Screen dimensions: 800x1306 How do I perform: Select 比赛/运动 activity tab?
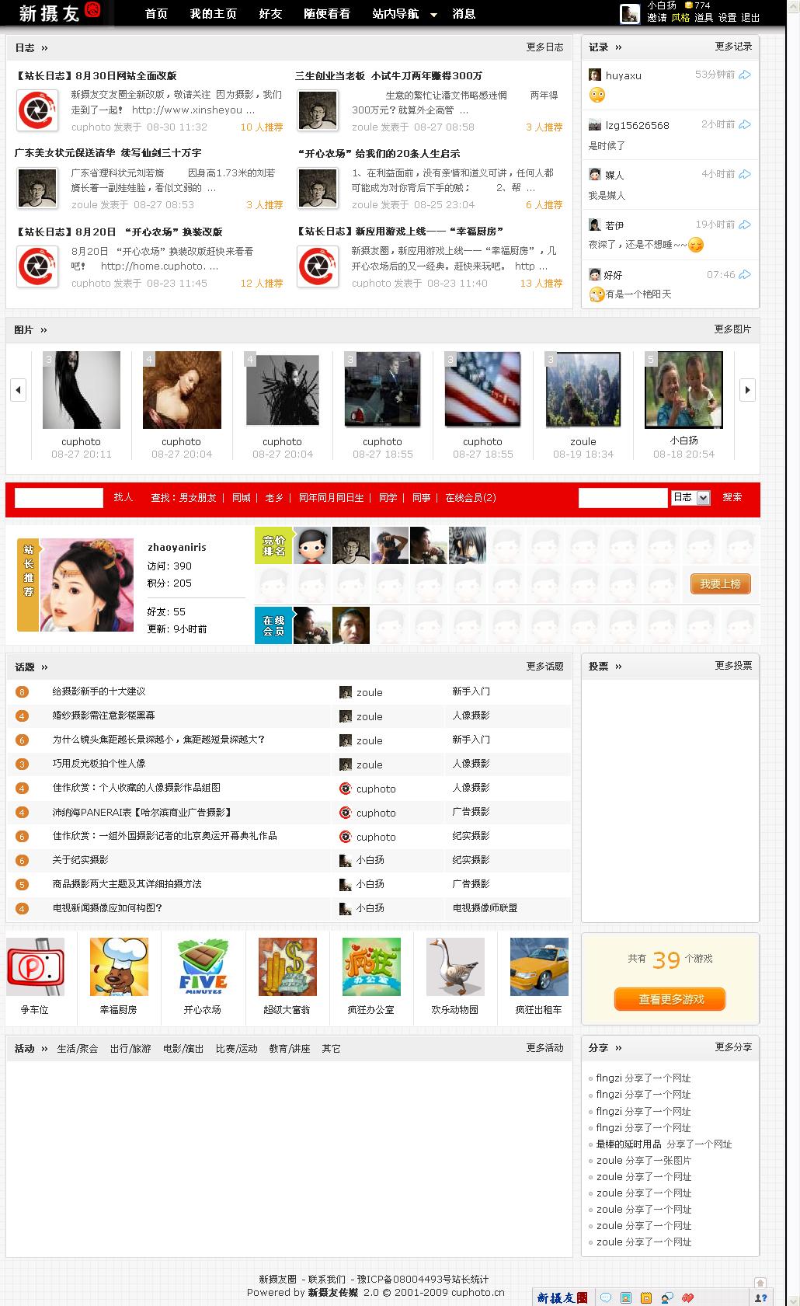[236, 1049]
